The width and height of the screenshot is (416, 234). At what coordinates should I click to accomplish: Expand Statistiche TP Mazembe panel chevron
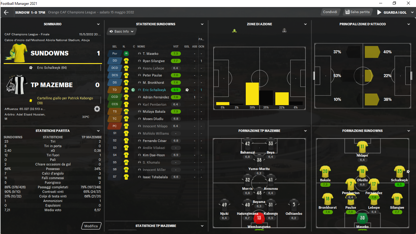(202, 226)
